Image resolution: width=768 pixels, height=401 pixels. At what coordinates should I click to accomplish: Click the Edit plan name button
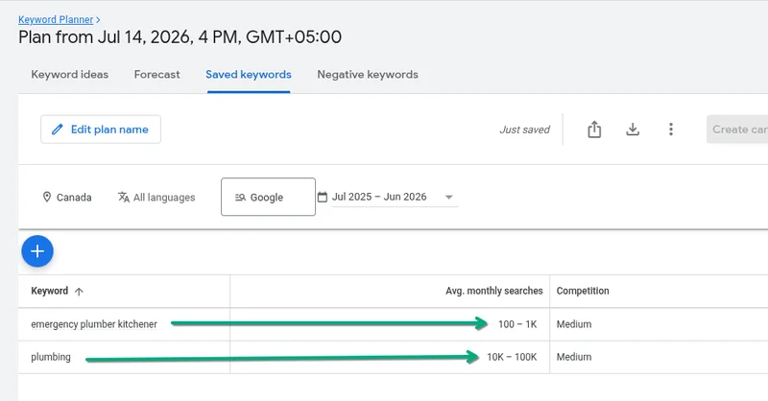click(x=101, y=130)
